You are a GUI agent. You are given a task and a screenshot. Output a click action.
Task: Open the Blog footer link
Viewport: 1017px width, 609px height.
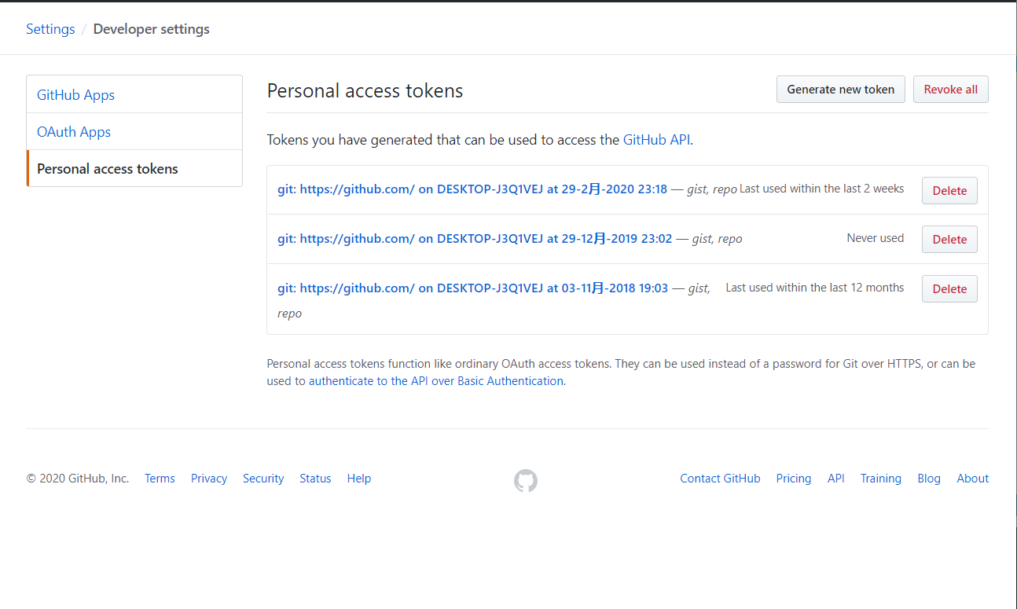point(929,479)
